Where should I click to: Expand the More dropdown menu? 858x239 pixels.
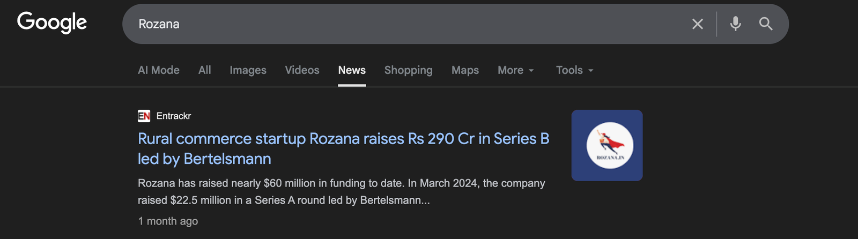click(515, 70)
